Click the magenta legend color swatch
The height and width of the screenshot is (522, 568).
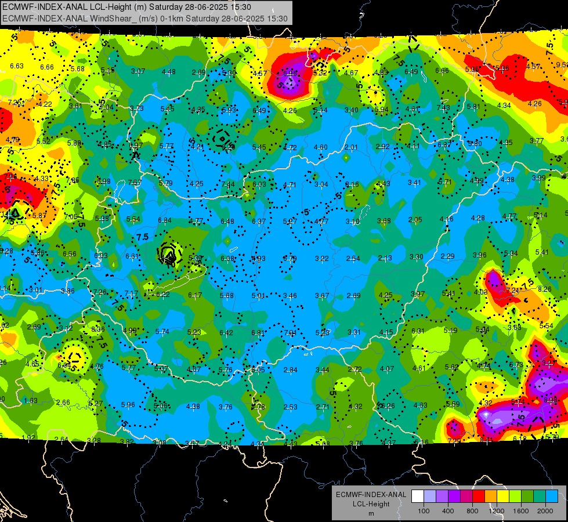coord(466,496)
